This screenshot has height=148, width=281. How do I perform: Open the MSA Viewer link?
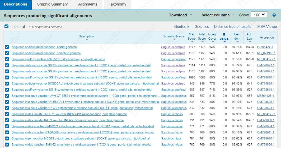tap(267, 27)
